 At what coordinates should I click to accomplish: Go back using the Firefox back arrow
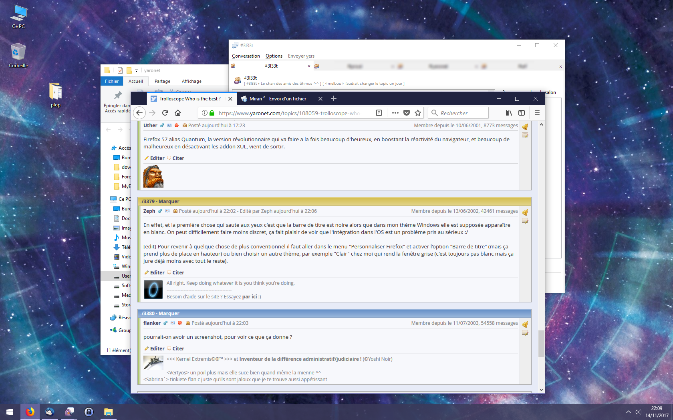pos(139,113)
